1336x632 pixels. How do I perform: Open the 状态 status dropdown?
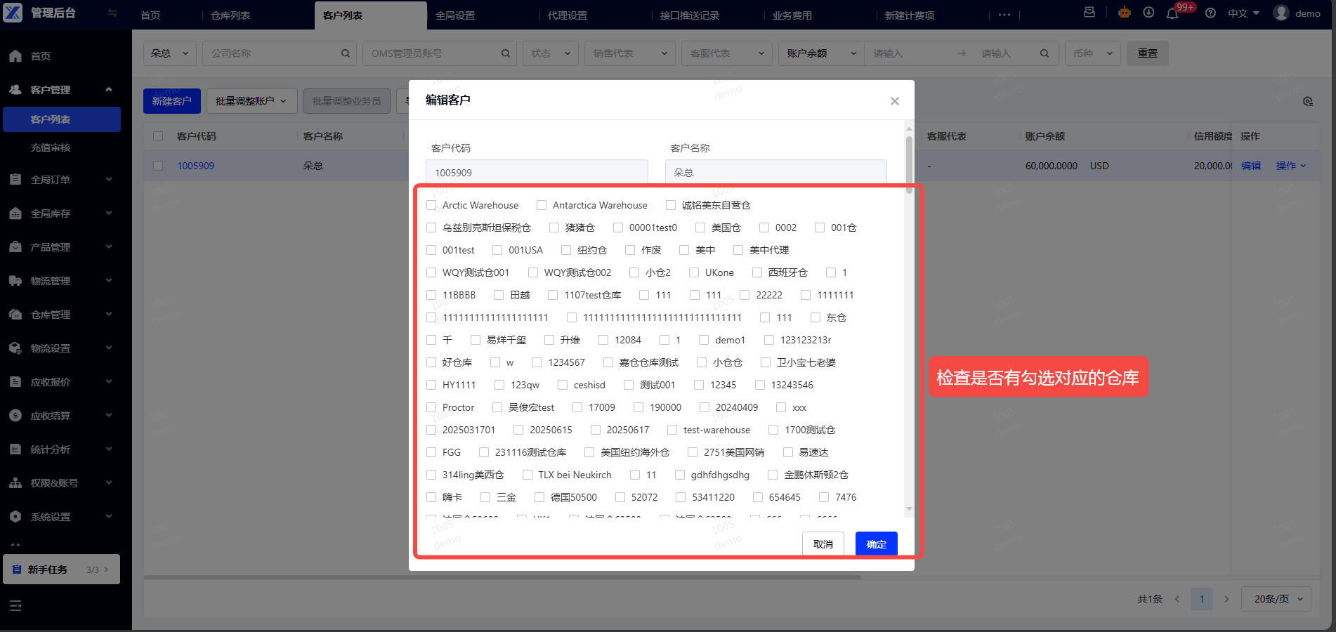(551, 53)
